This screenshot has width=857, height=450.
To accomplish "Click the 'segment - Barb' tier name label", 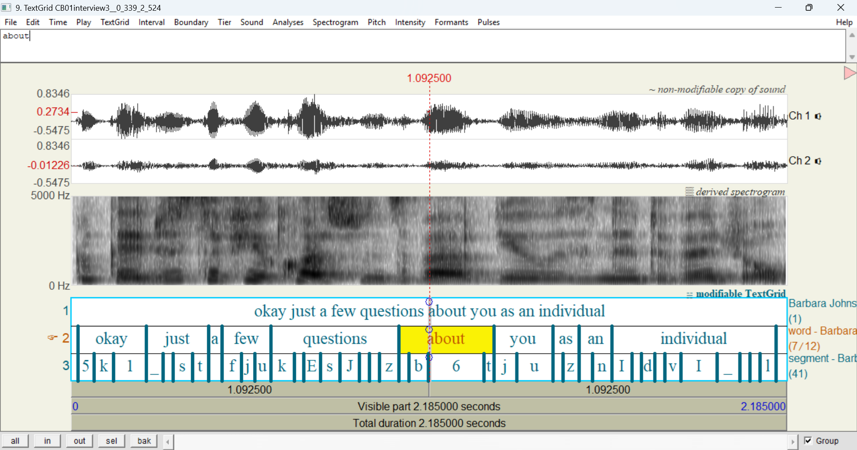I will (x=822, y=358).
